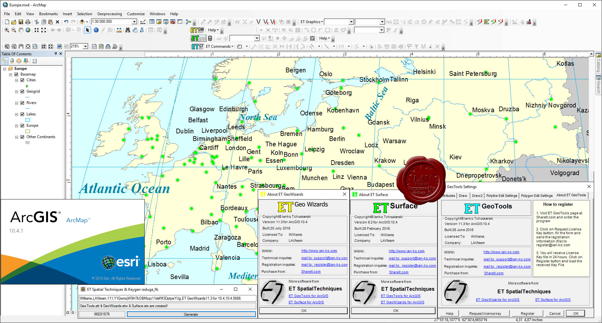Click the New Map File icon

point(7,22)
